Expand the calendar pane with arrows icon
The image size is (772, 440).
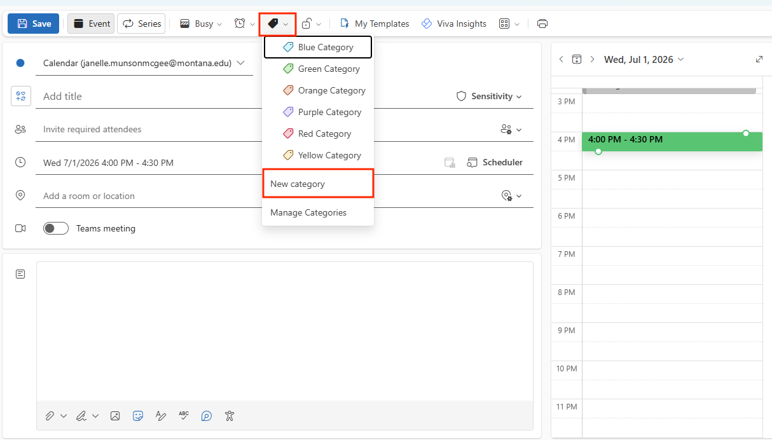759,59
